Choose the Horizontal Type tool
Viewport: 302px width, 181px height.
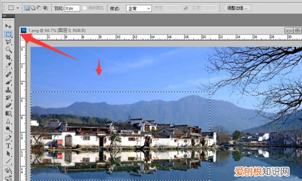[x=8, y=146]
